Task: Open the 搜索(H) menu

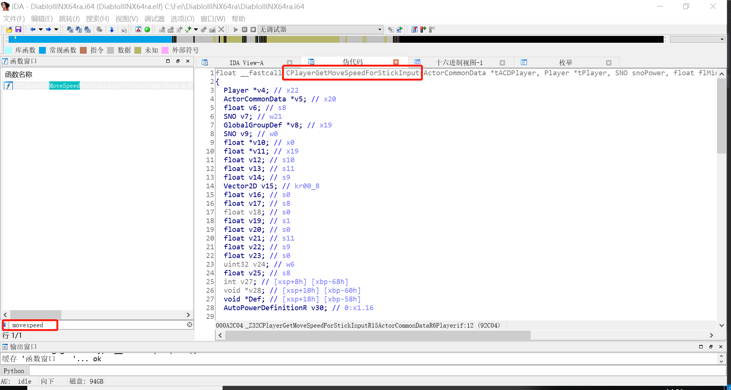Action: click(97, 19)
